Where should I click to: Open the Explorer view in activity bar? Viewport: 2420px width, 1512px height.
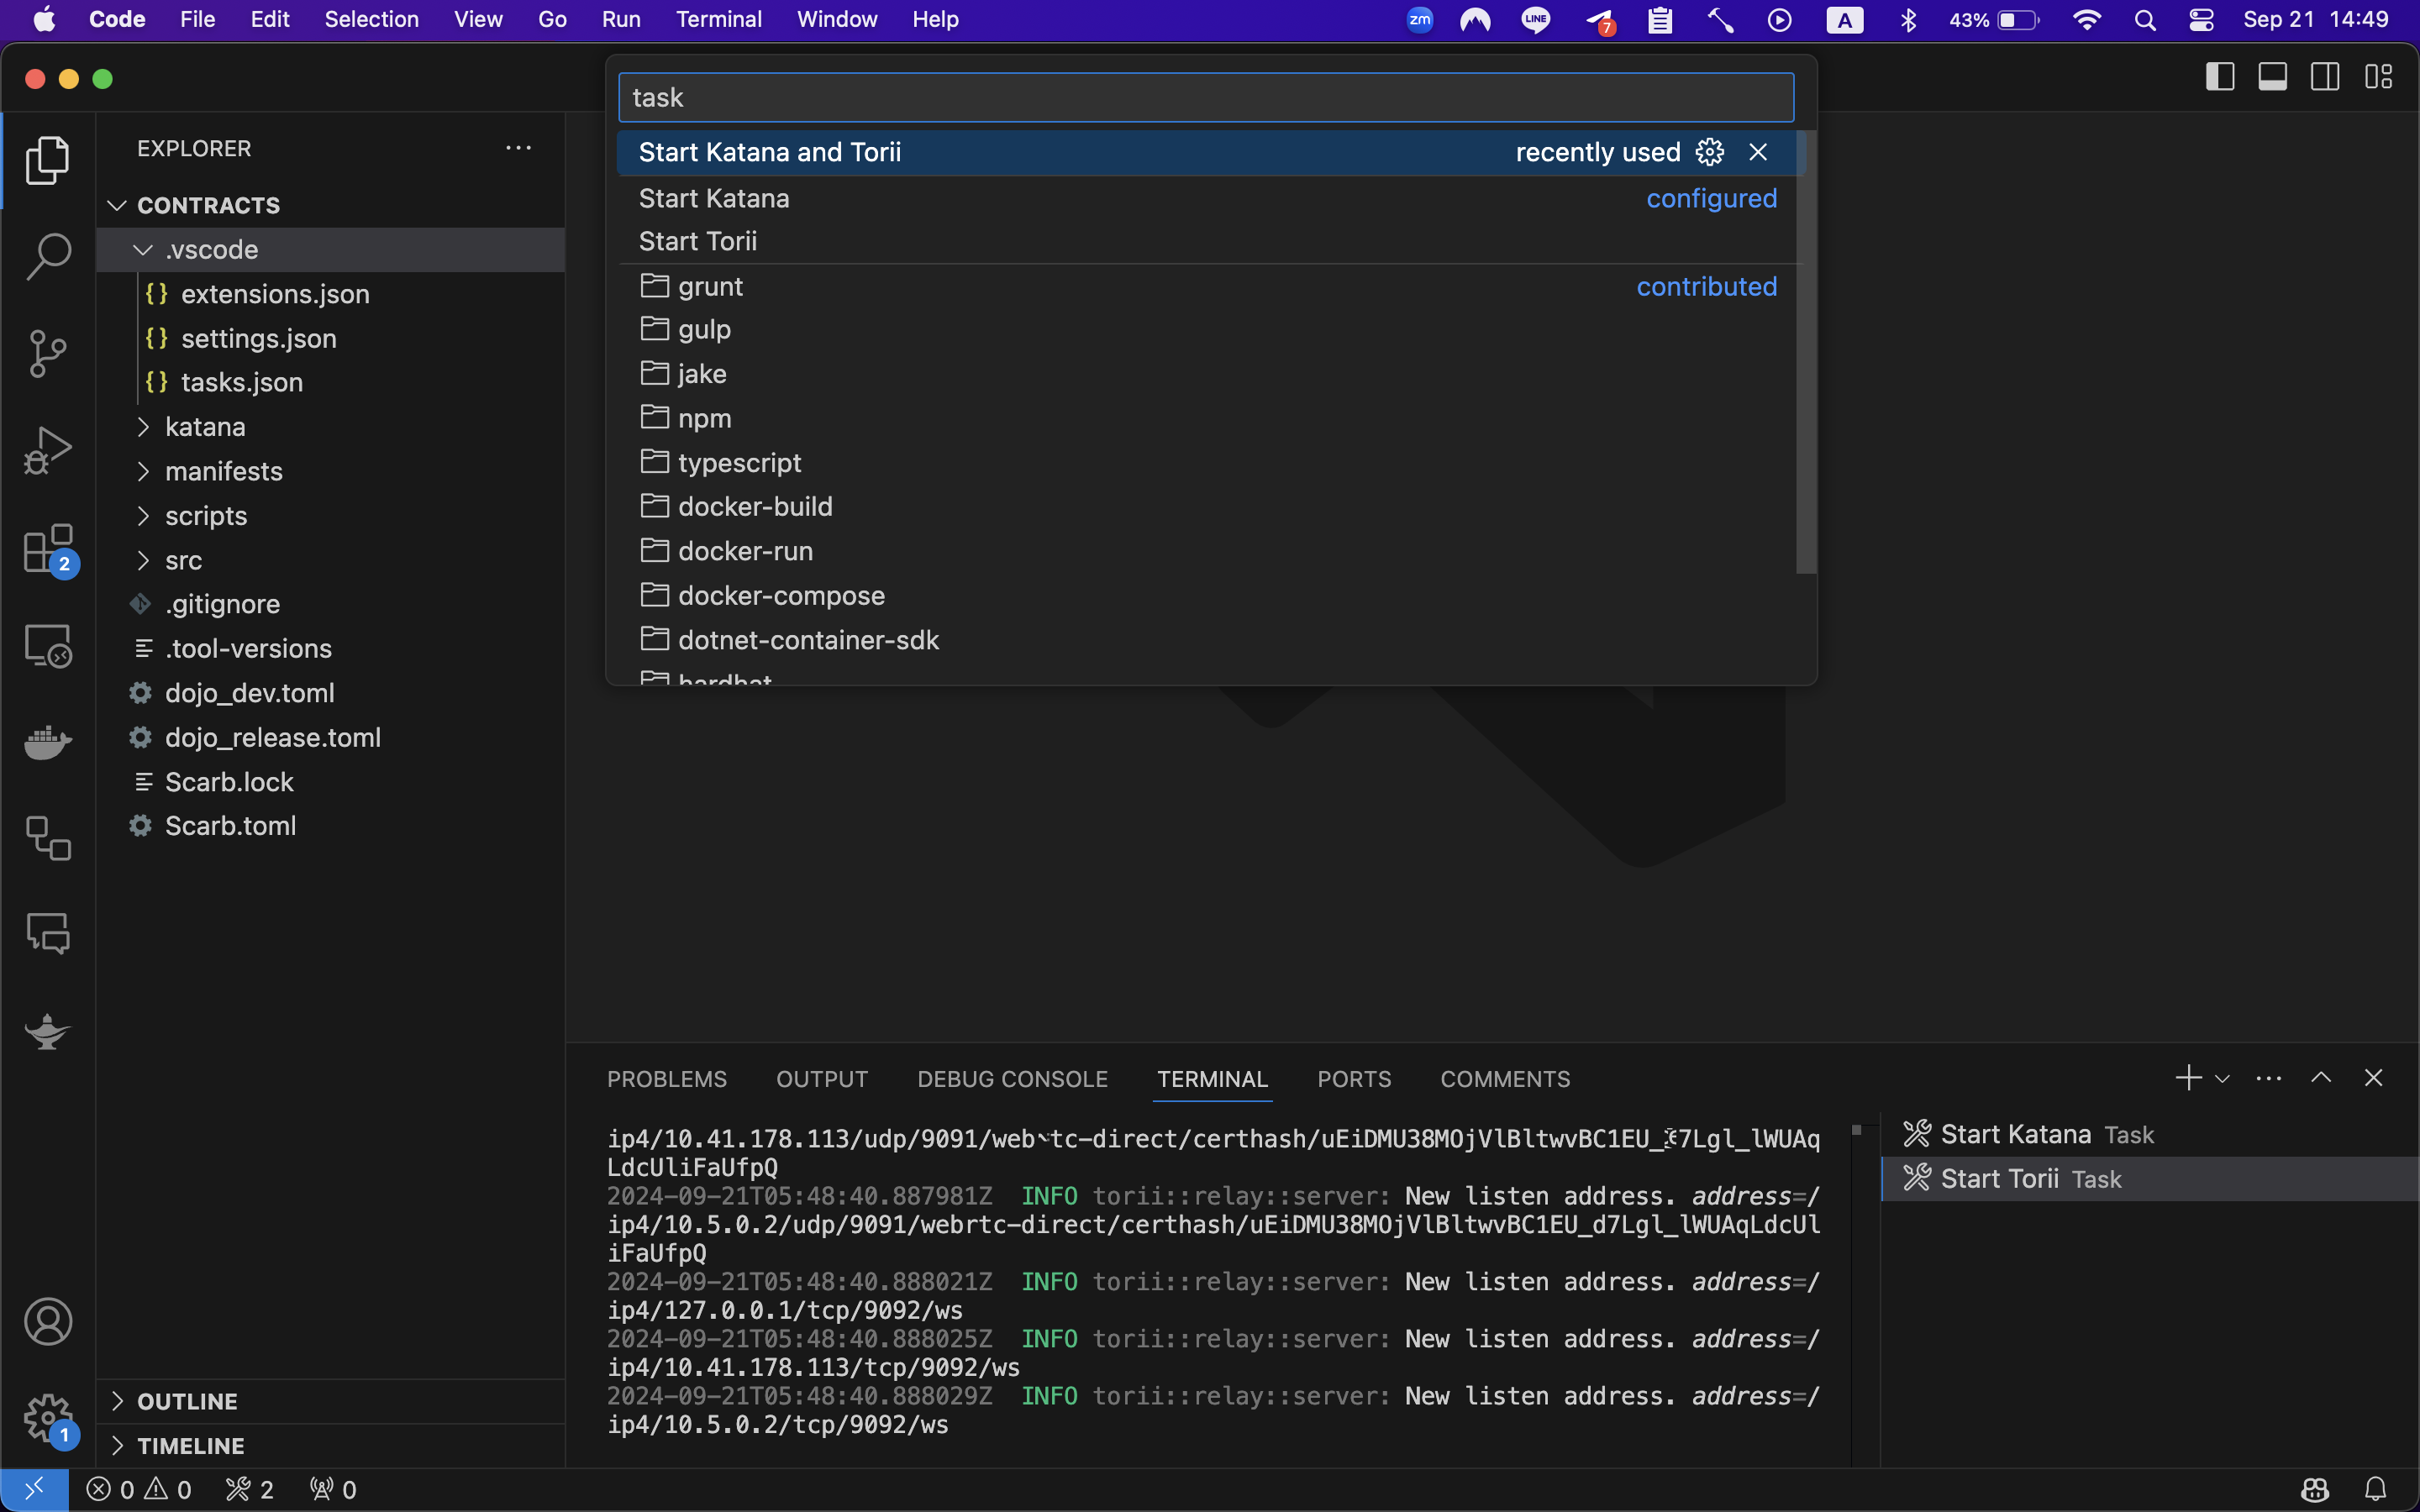click(47, 160)
